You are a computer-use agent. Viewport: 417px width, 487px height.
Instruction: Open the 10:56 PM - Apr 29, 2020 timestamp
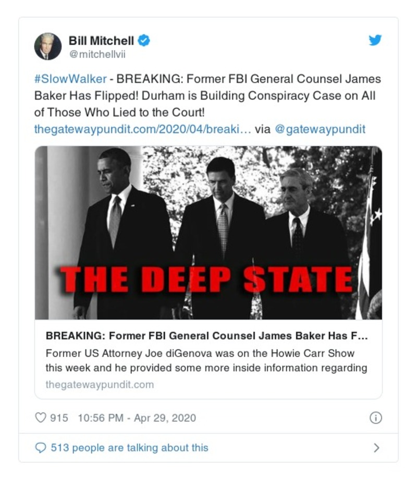point(137,418)
